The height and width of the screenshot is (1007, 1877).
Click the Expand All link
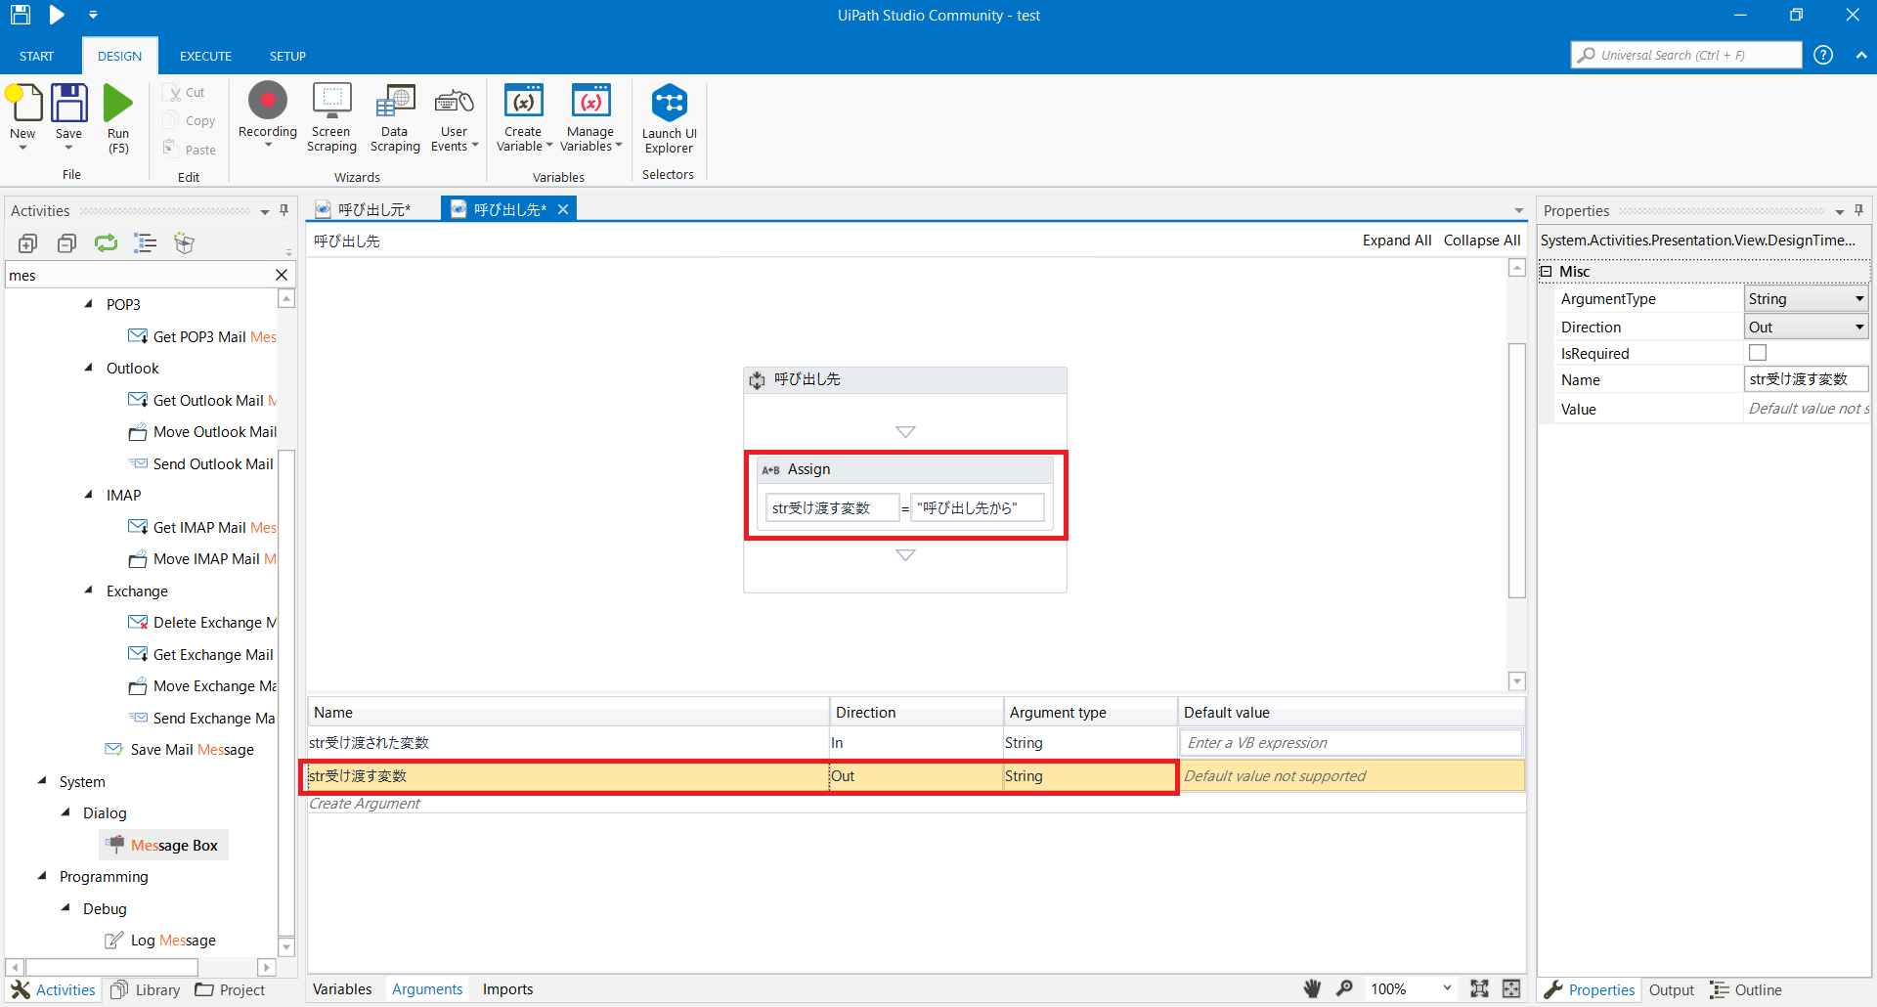1396,240
